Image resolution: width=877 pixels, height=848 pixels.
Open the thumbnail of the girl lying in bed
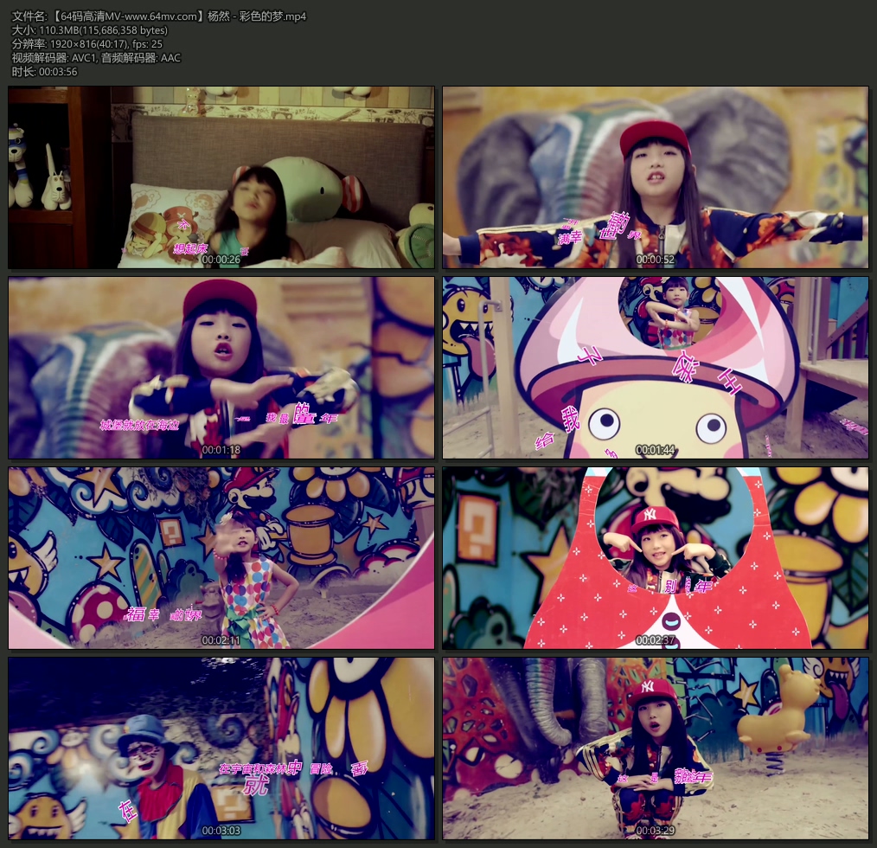point(221,177)
